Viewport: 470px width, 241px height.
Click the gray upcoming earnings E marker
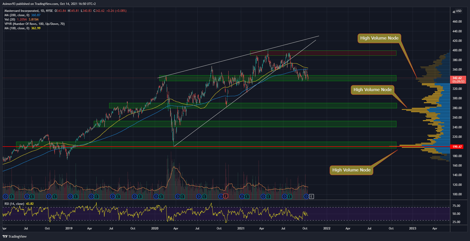point(311,197)
